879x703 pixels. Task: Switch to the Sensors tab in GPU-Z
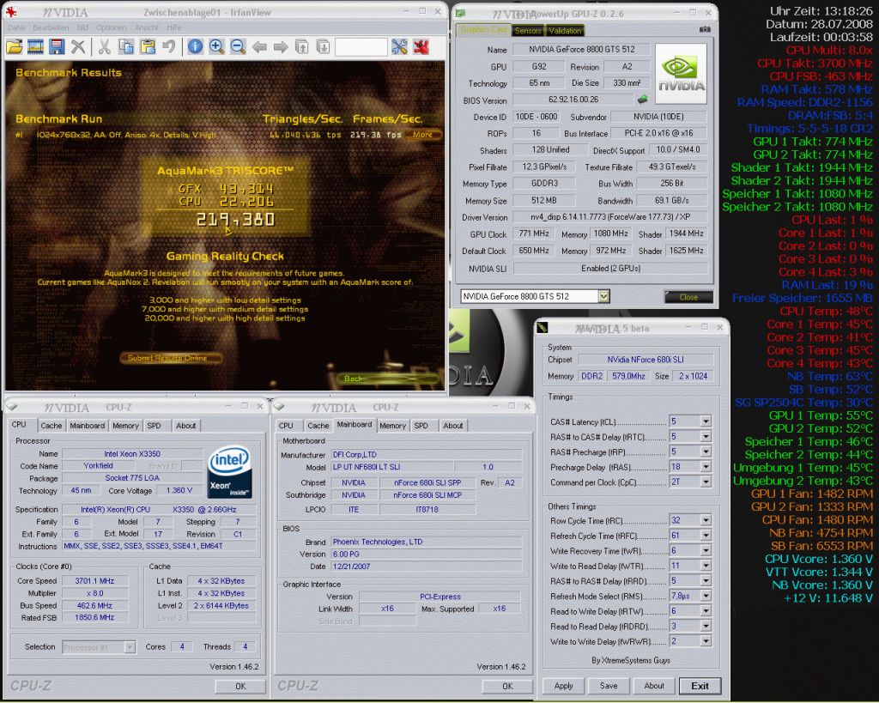[528, 31]
